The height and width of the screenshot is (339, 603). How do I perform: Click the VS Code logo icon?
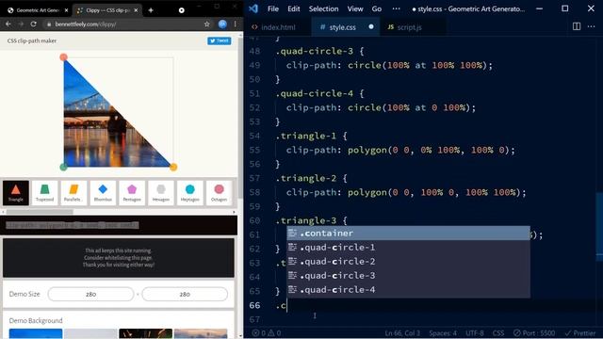[253, 8]
